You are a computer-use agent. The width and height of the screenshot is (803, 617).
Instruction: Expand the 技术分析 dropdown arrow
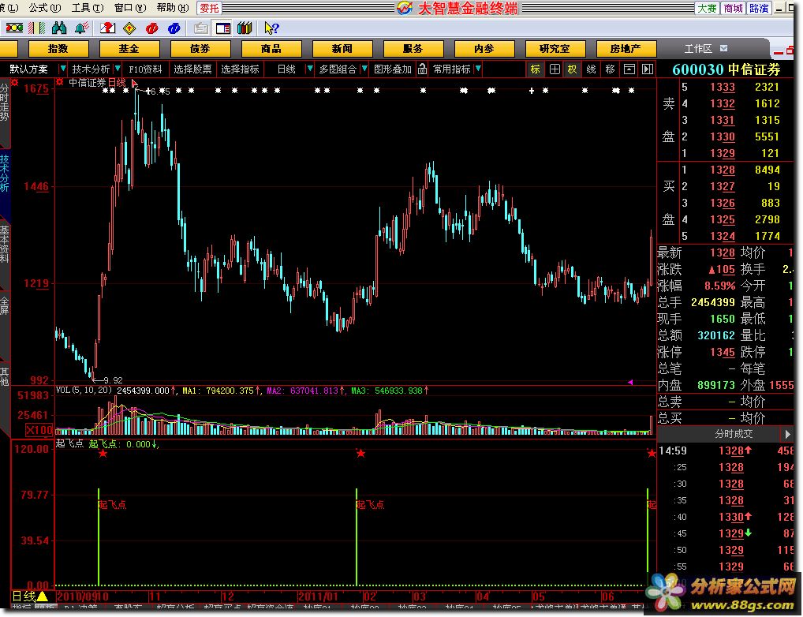tap(118, 68)
